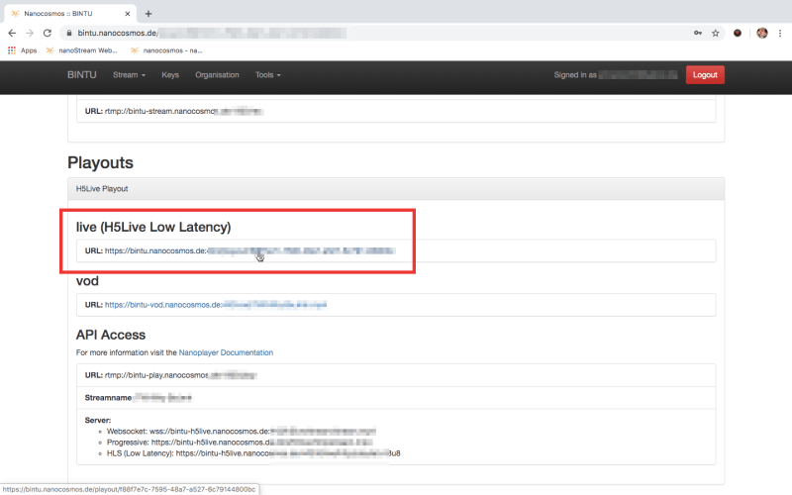This screenshot has width=792, height=495.
Task: Expand the Stream dropdown menu
Action: pos(129,75)
